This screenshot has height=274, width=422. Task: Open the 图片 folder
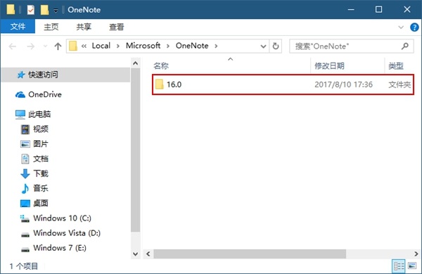41,144
